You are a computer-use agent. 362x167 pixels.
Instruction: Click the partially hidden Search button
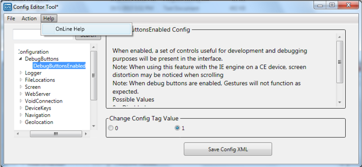point(88,37)
